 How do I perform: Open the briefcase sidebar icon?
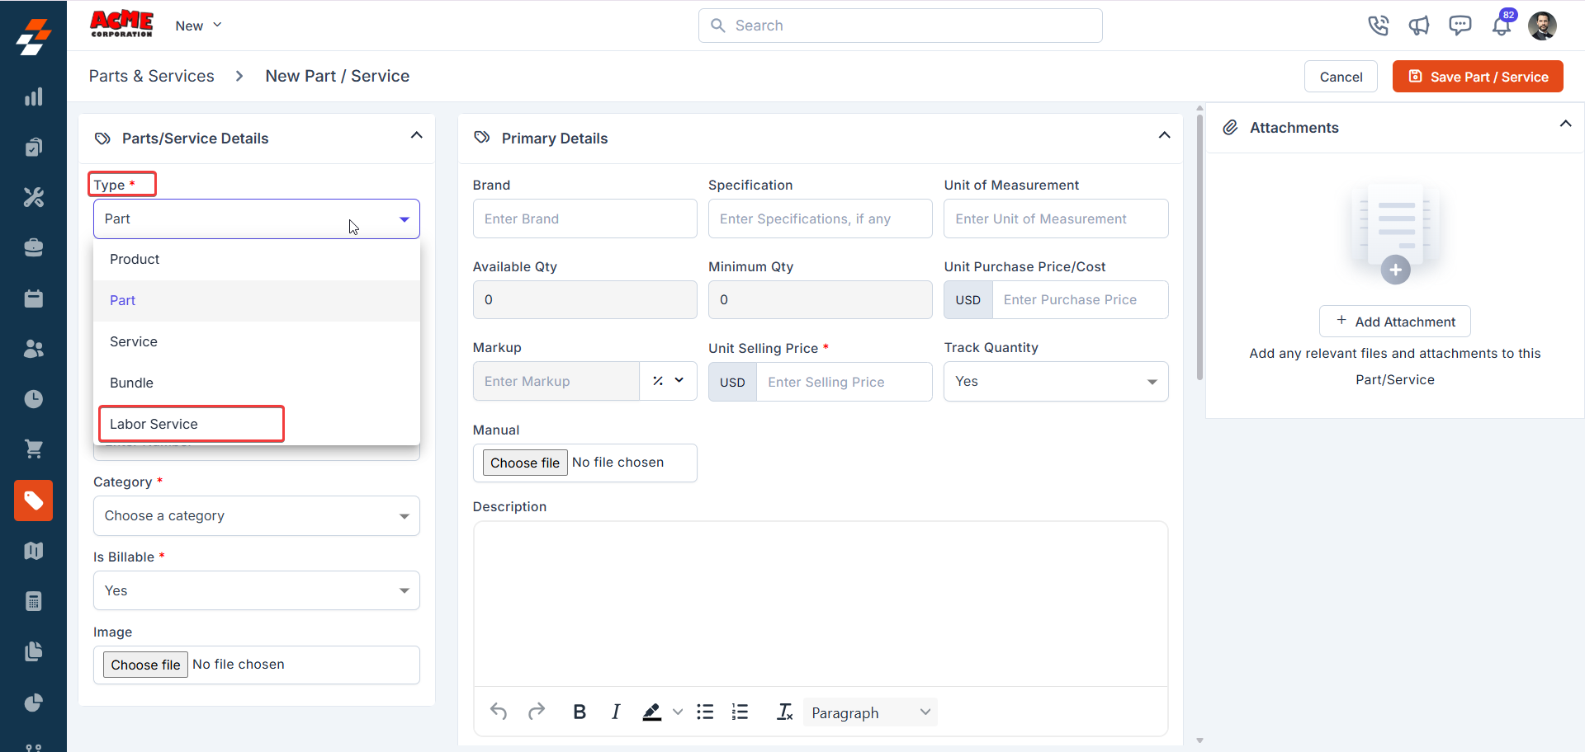(33, 247)
